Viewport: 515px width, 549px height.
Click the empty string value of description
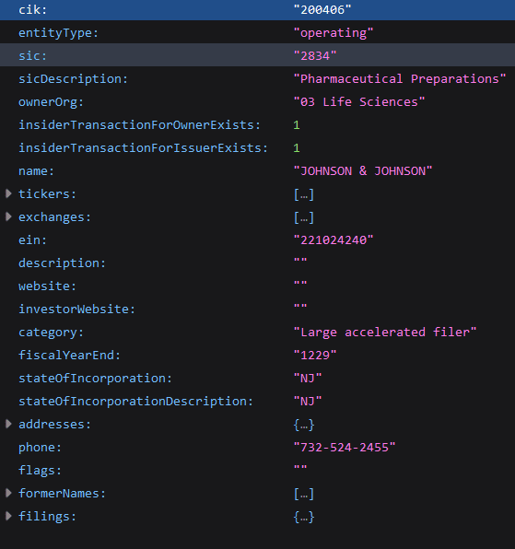click(300, 261)
